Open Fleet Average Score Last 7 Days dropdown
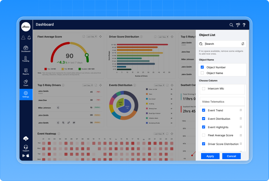269x181 pixels. (x=92, y=36)
